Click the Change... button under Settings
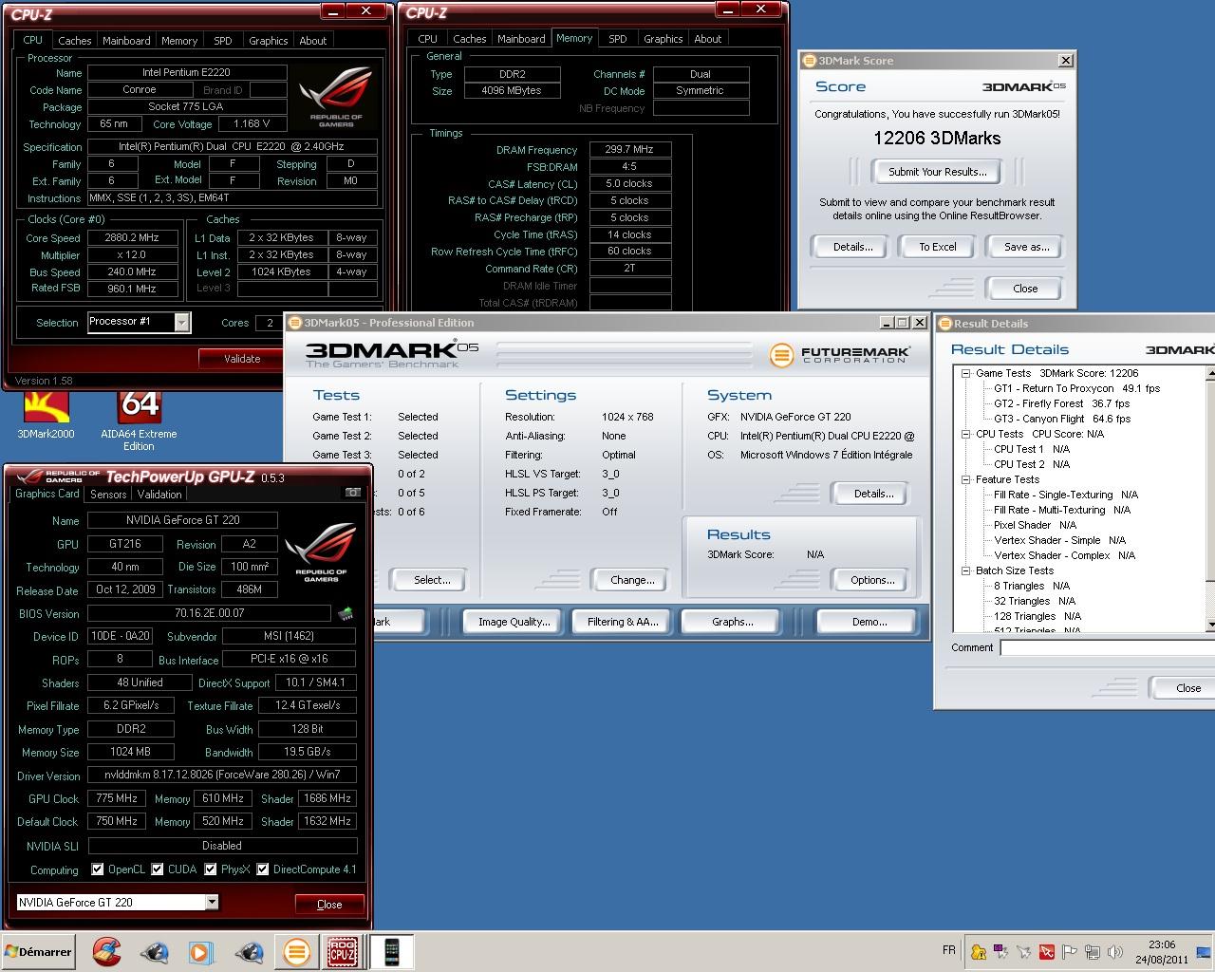 click(x=632, y=580)
